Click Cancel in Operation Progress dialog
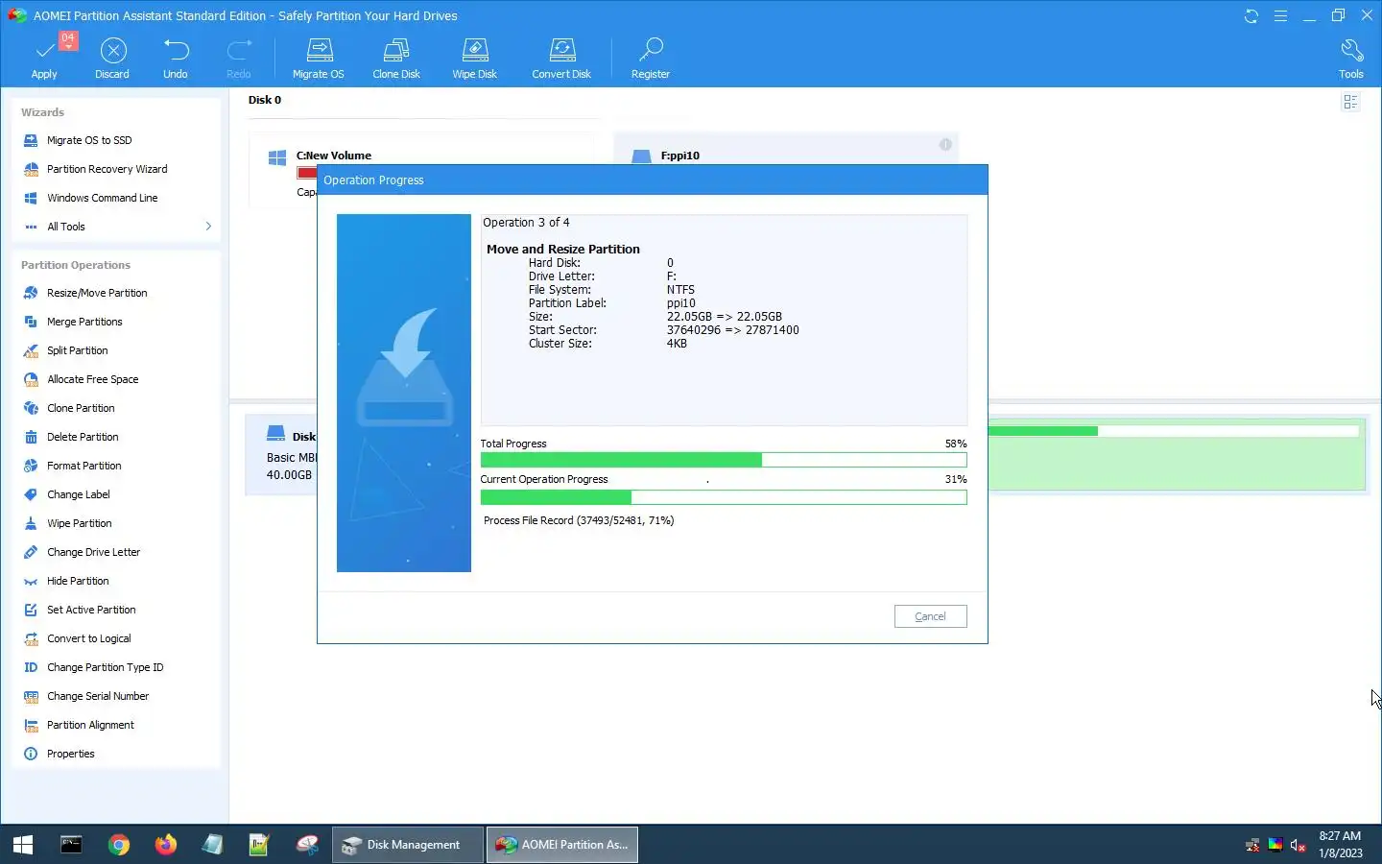 click(x=930, y=616)
